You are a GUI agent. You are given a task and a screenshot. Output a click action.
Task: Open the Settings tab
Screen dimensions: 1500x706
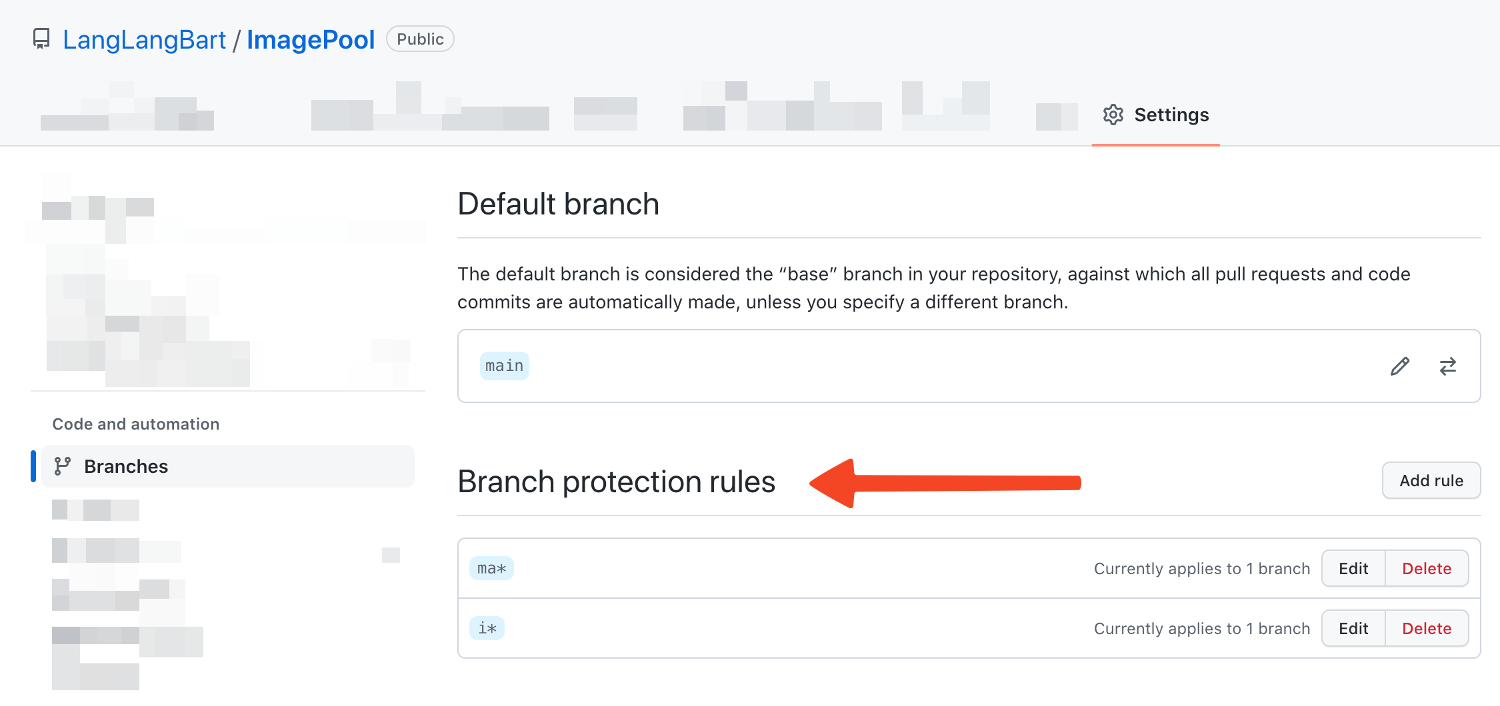(x=1171, y=115)
